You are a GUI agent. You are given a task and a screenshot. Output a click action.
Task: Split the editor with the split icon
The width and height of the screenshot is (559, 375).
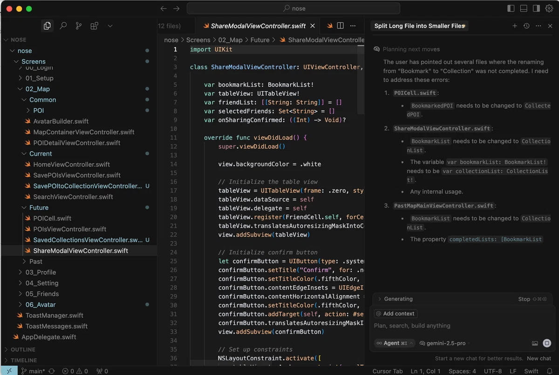[341, 26]
